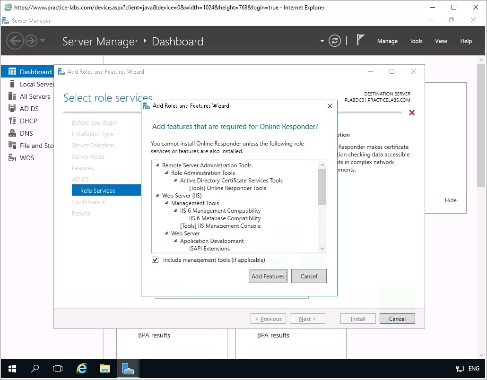This screenshot has height=380, width=487.
Task: Select Confirmation wizard step
Action: coord(89,202)
